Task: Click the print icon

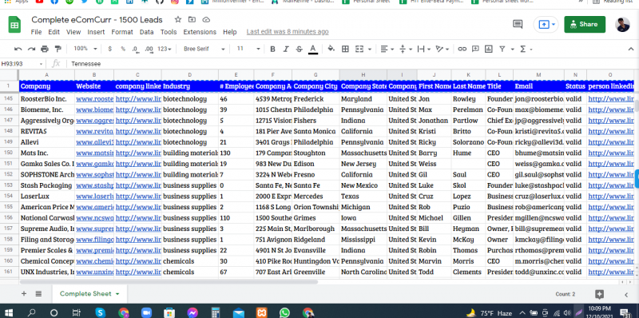Action: [x=45, y=49]
